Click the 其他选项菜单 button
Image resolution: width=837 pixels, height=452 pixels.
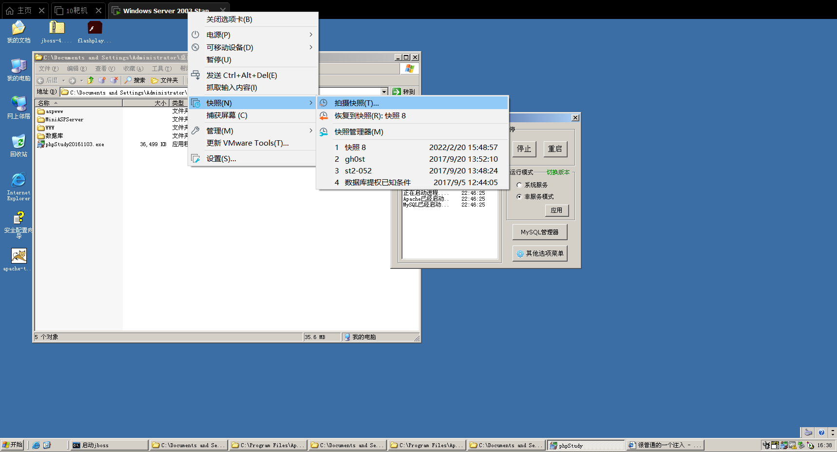(x=540, y=253)
